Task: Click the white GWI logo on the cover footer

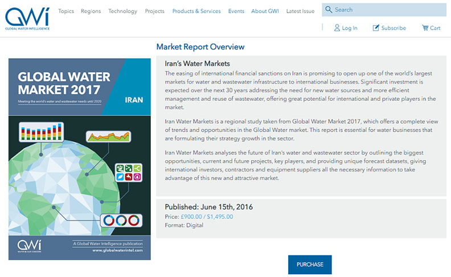Action: tap(30, 246)
